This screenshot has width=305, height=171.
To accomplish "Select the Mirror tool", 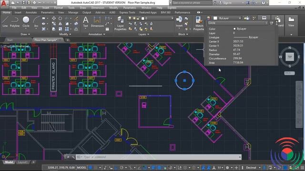I will coord(61,24).
